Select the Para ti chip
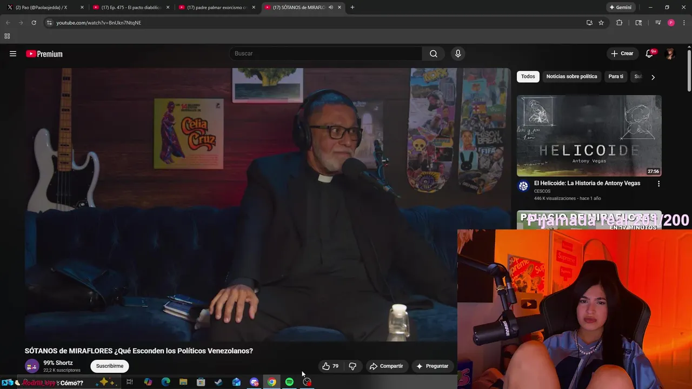 point(616,77)
